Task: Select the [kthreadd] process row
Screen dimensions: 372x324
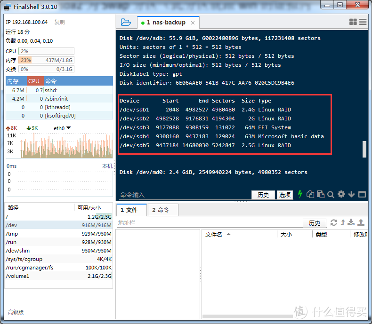Action: [x=59, y=107]
